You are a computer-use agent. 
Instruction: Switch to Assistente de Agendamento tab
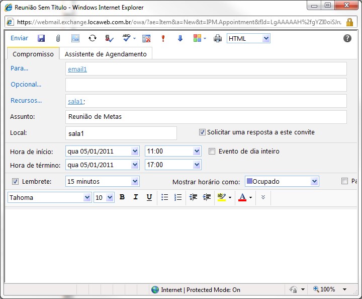coord(106,54)
